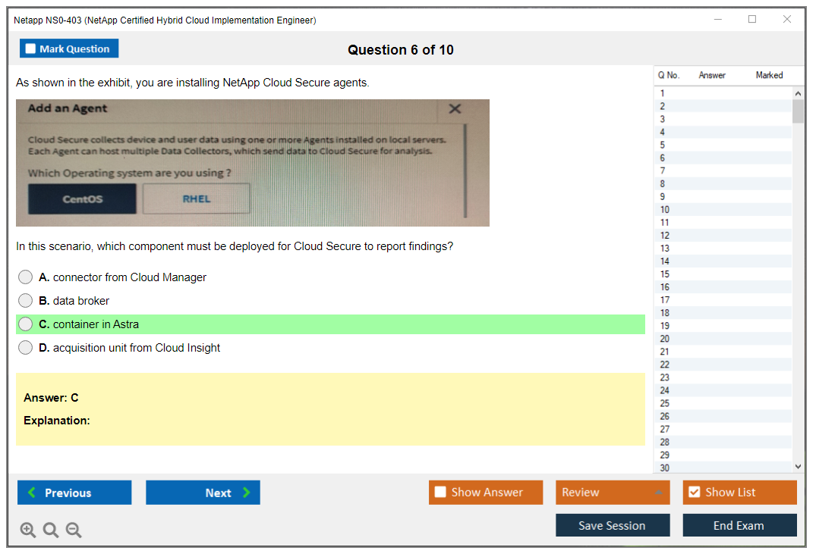Close the Add an Agent dialog X
Screen dimensions: 816x557
click(455, 109)
